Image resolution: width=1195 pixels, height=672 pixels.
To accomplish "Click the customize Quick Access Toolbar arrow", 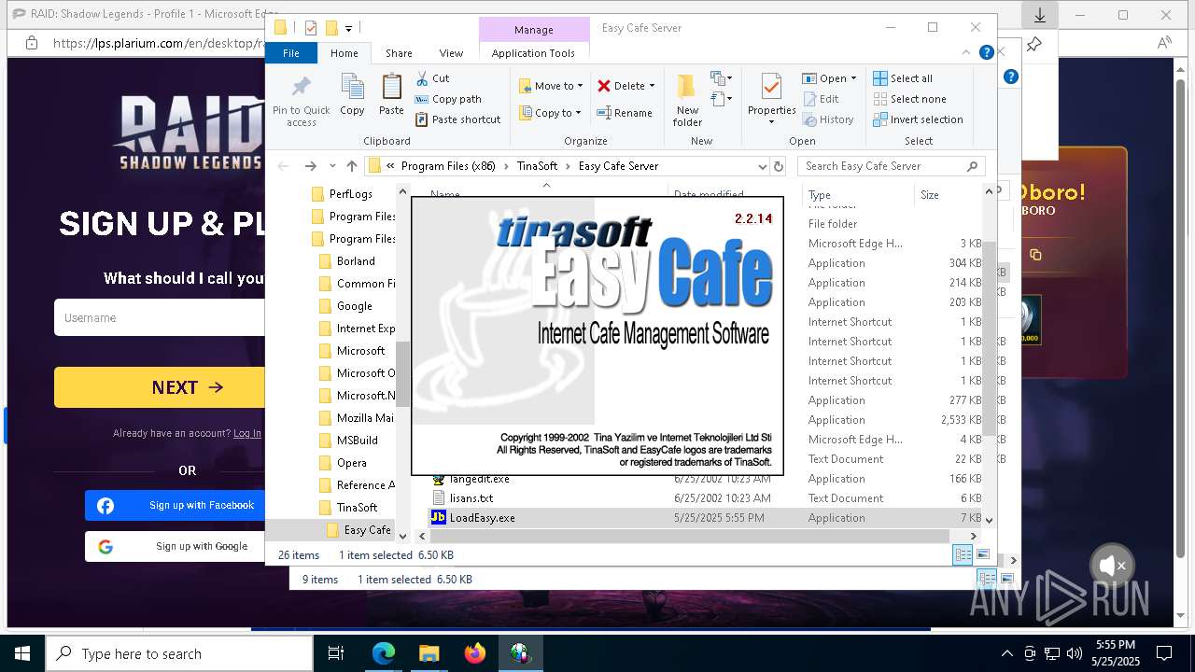I will [x=349, y=29].
